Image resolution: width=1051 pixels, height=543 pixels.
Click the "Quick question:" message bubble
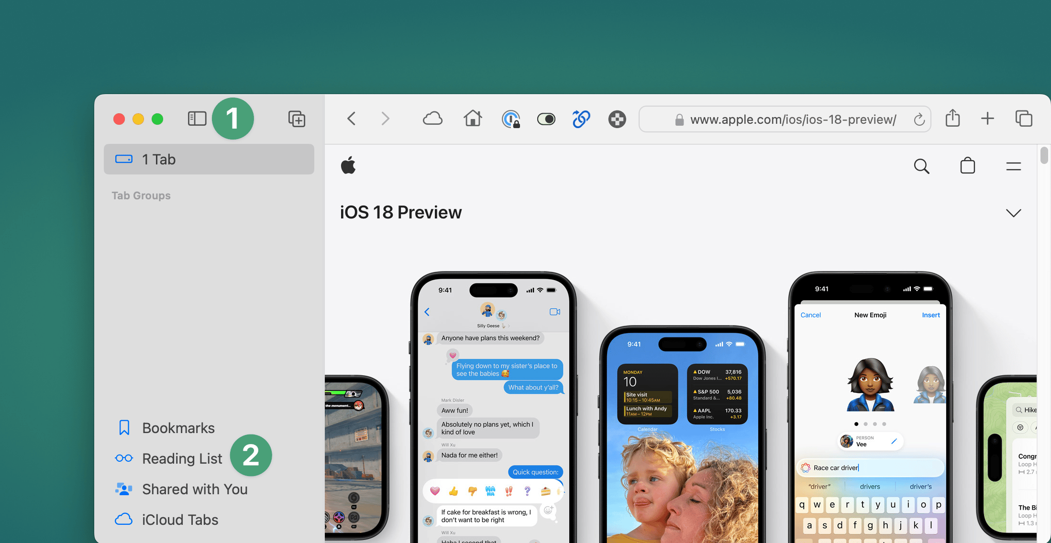click(535, 472)
